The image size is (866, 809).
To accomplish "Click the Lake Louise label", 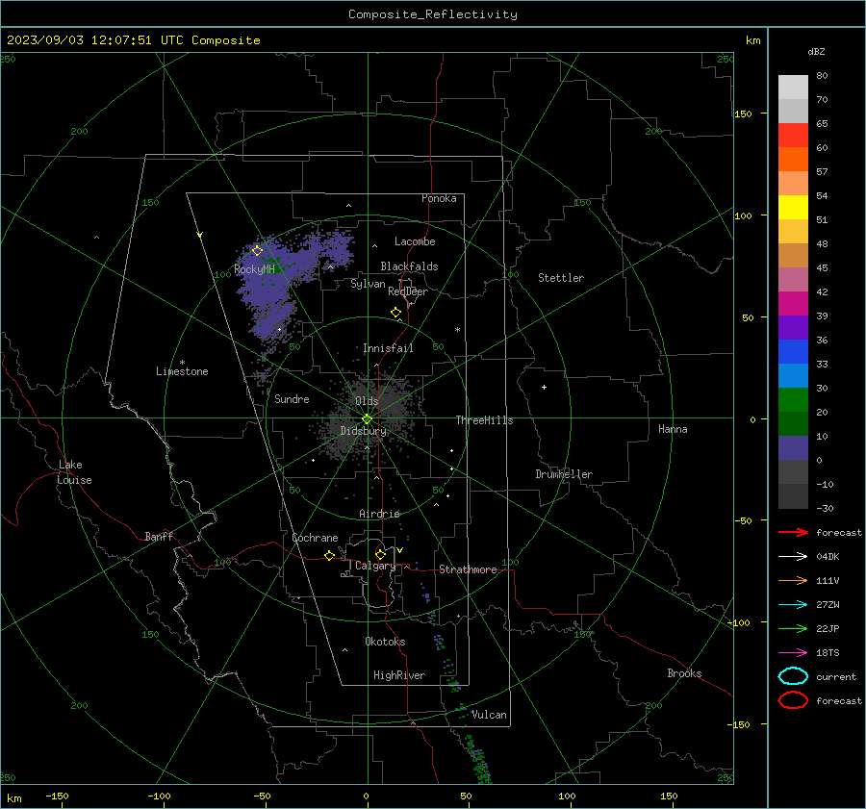I will click(x=74, y=472).
